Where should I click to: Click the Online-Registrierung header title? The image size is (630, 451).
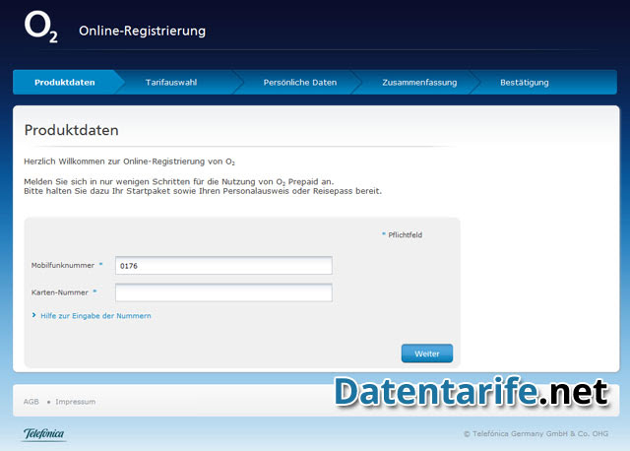coord(142,31)
